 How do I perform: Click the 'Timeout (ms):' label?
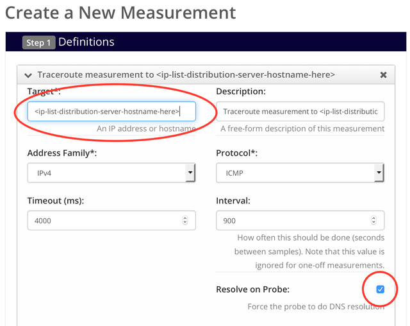(x=56, y=201)
